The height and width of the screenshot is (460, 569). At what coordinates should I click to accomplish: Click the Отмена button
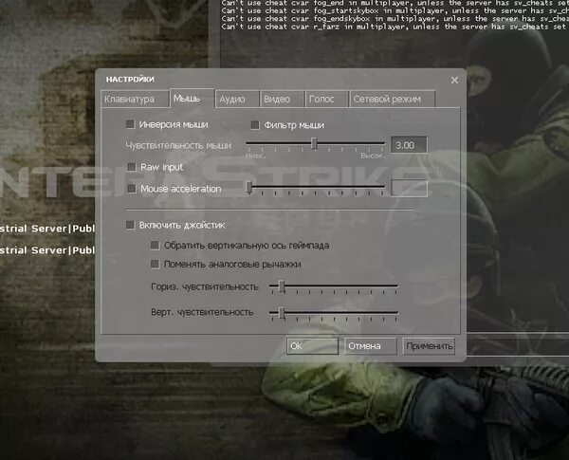click(371, 346)
